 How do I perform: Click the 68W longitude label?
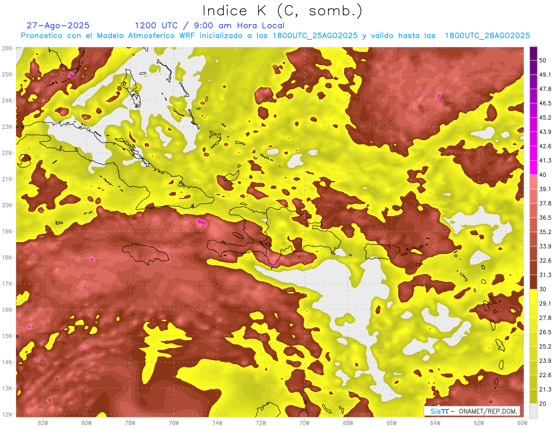point(348,423)
